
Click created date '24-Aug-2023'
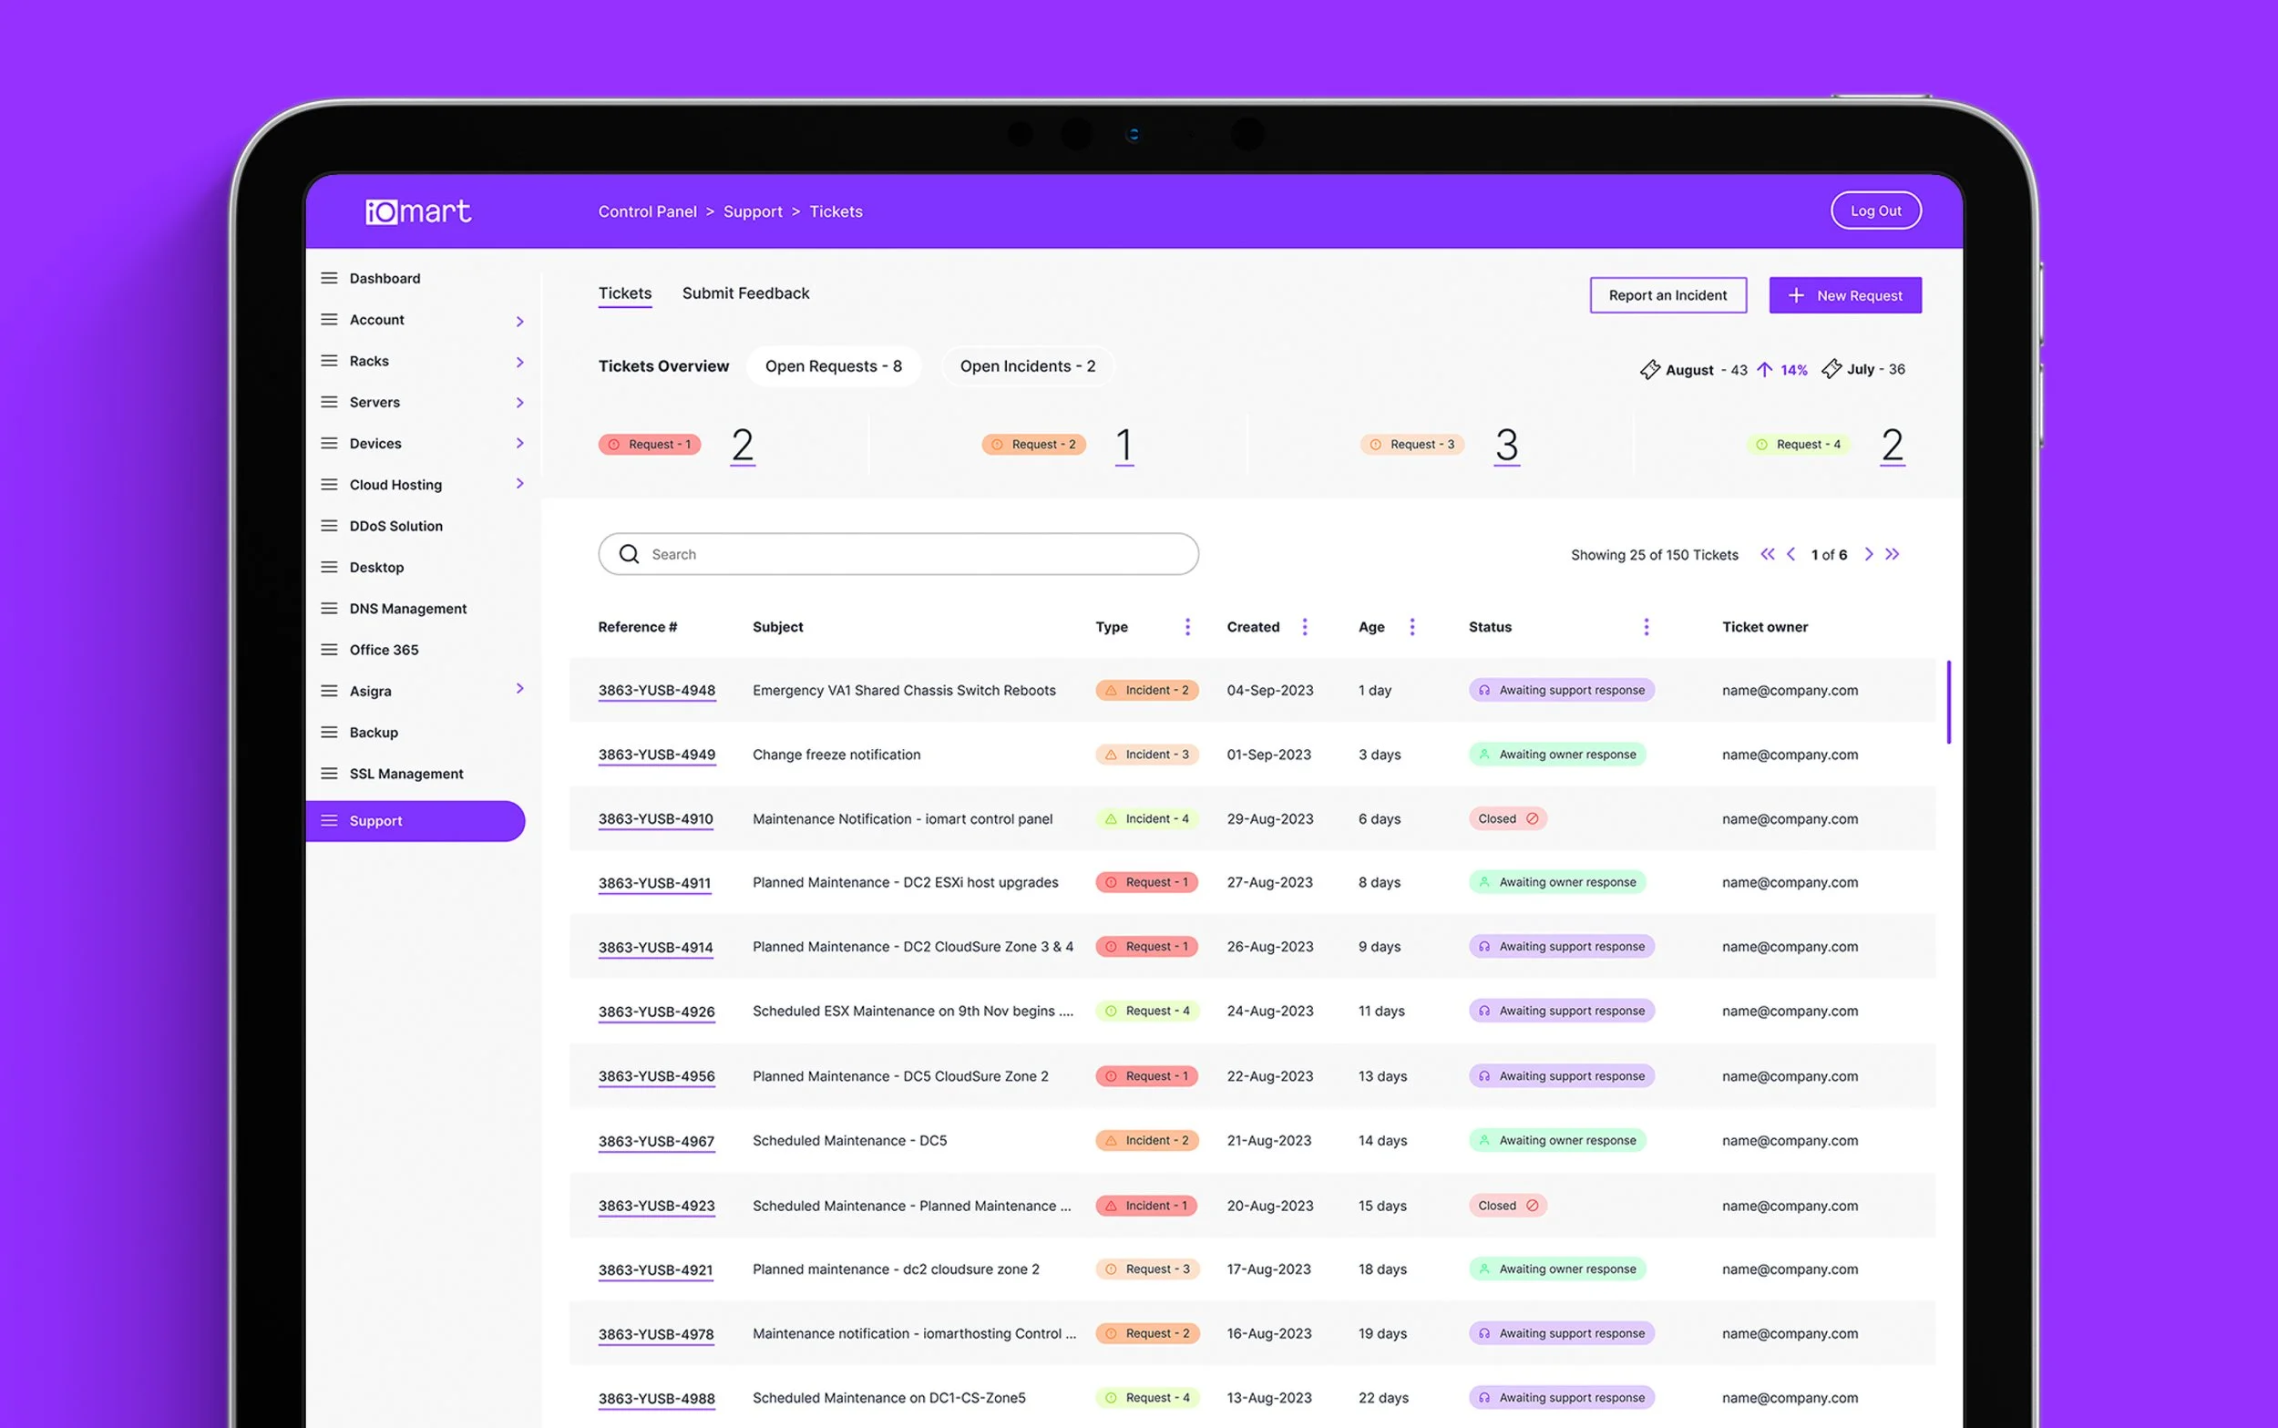point(1269,1012)
